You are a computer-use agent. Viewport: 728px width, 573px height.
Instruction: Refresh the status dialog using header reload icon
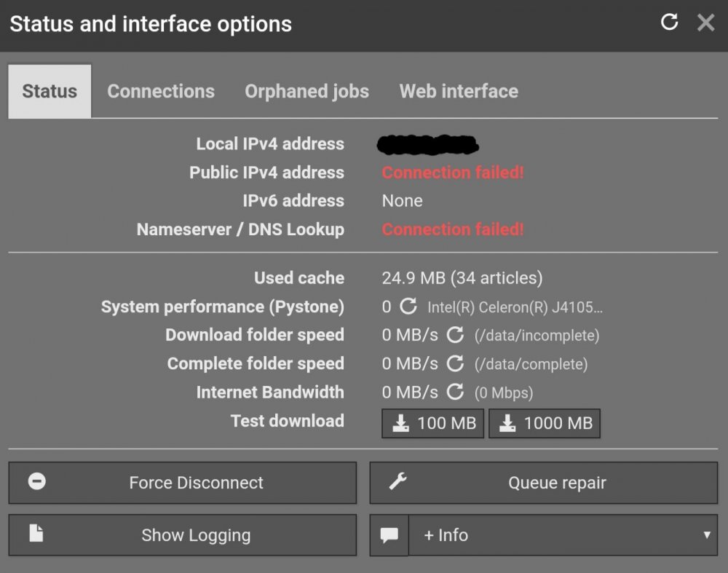[669, 22]
